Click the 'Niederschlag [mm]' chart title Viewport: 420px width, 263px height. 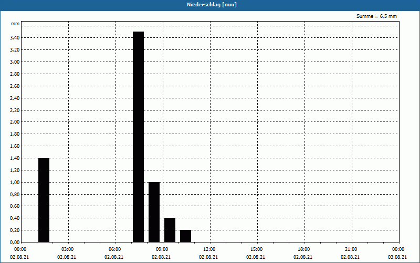tap(212, 5)
